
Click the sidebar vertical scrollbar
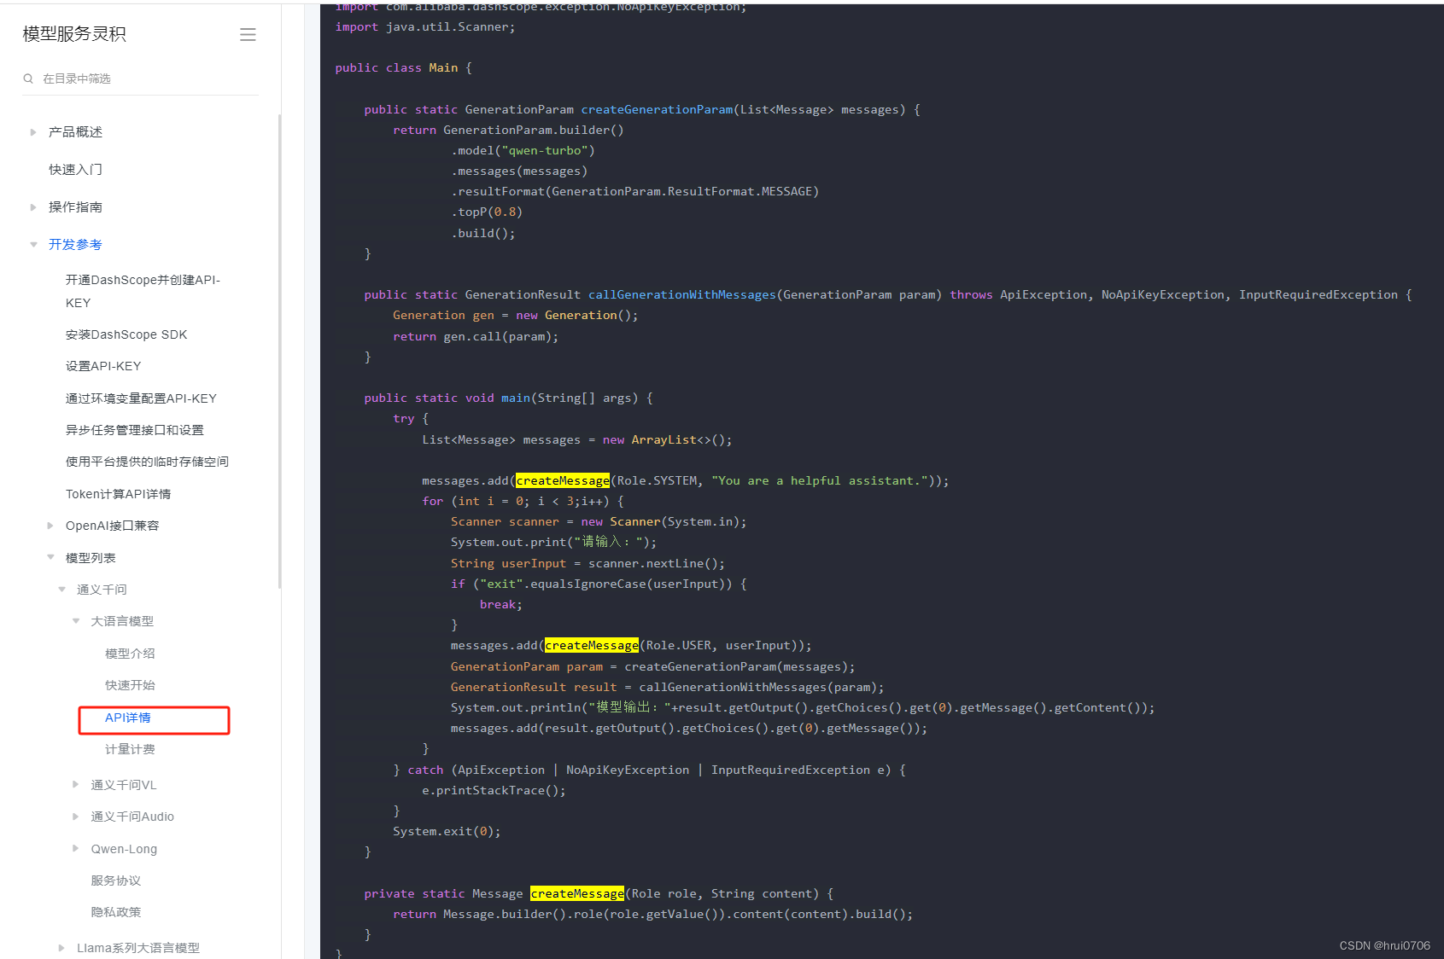point(279,350)
